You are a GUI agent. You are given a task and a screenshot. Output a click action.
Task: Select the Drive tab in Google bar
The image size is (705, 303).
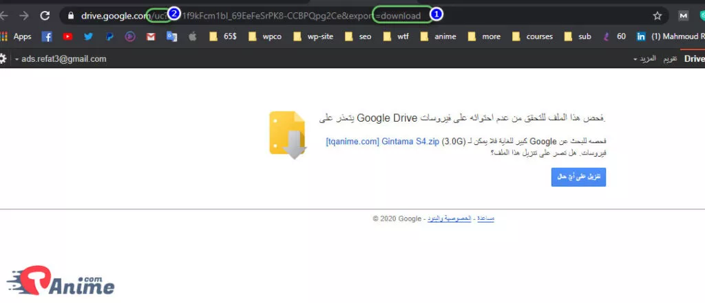pos(694,59)
